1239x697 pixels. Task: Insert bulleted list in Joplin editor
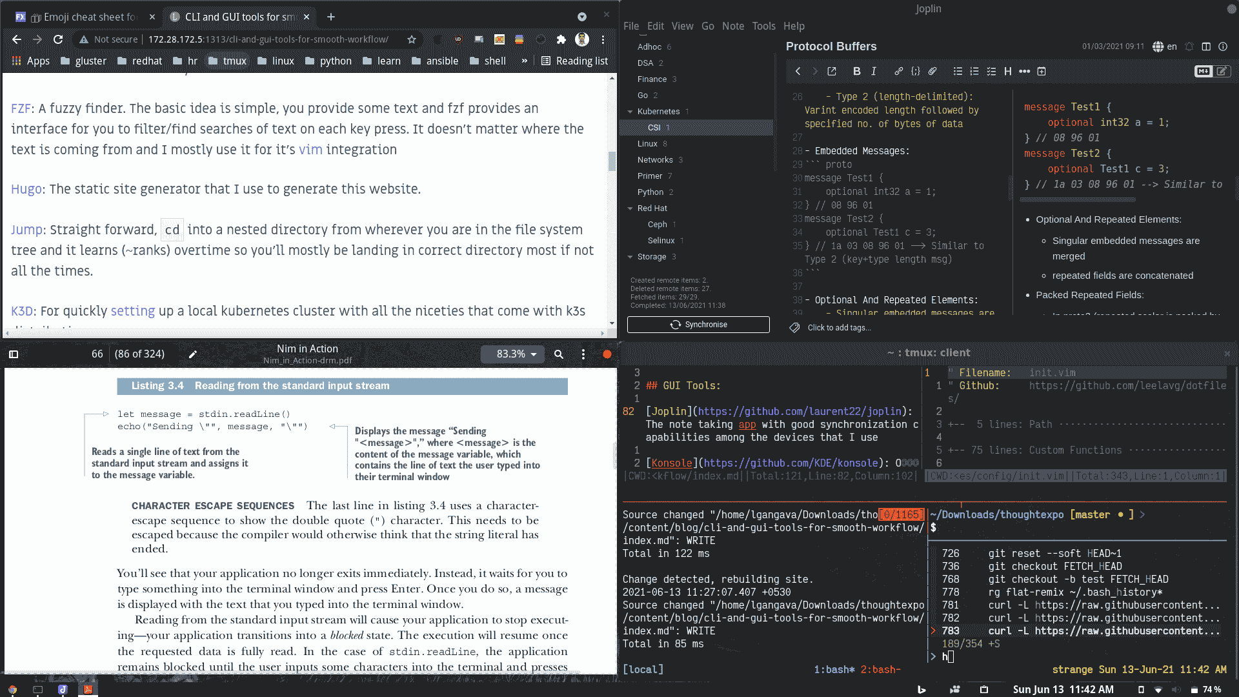coord(958,72)
